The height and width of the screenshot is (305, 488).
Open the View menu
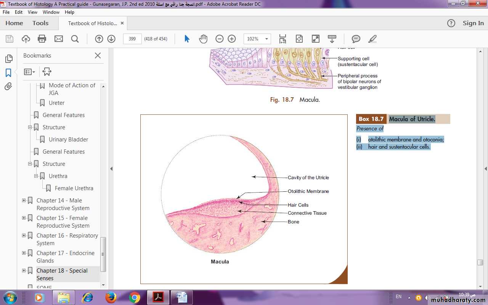click(32, 12)
